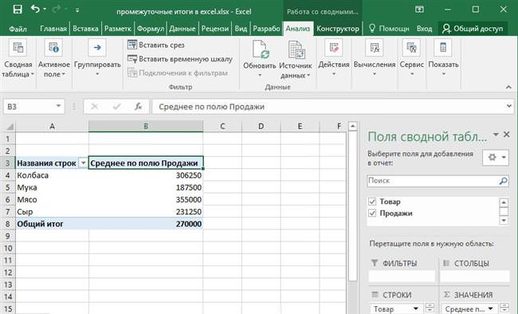This screenshot has height=314, width=518.
Task: Click the ФИЛЬТРЫ drop area box
Action: [x=402, y=276]
